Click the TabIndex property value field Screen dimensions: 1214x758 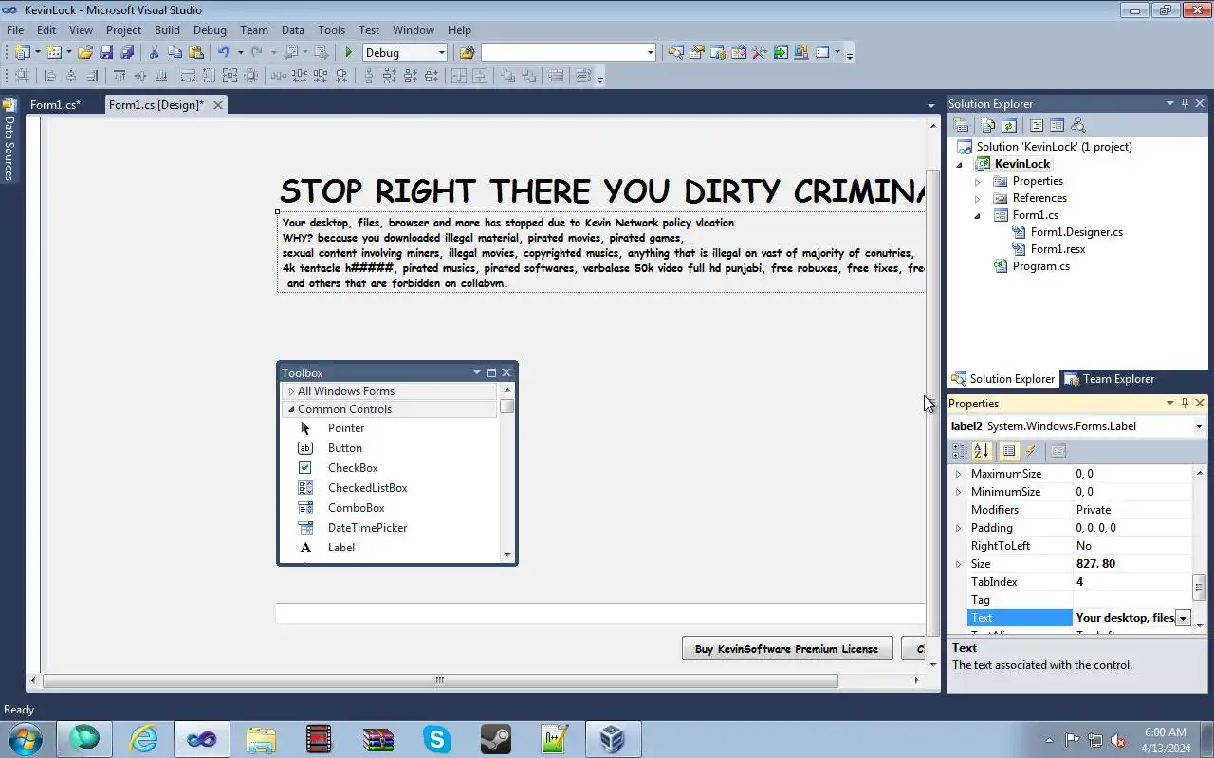(x=1132, y=582)
